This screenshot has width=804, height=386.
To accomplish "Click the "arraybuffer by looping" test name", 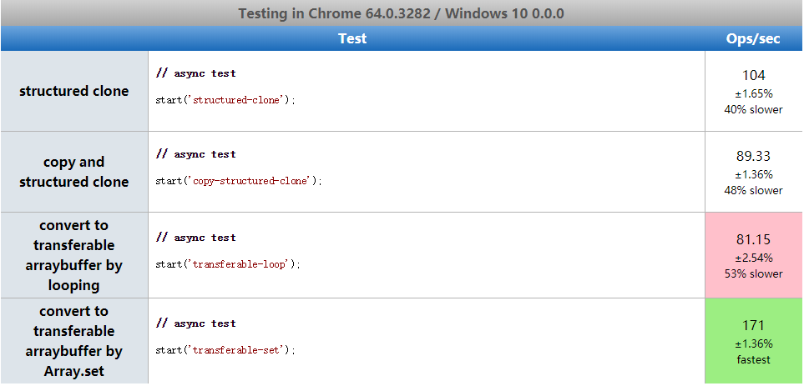I will click(x=74, y=255).
